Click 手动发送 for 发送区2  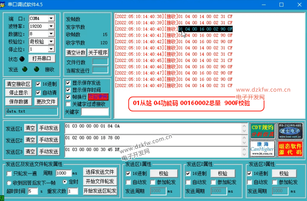click(48, 140)
